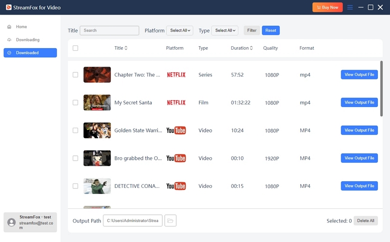View Output File for Golden State Warriors
390x242 pixels.
(359, 130)
